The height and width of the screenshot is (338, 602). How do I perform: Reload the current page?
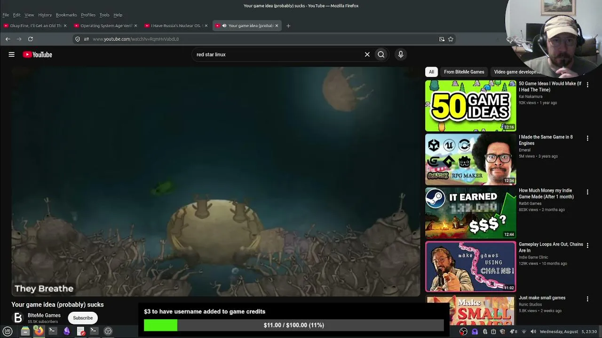click(x=31, y=39)
